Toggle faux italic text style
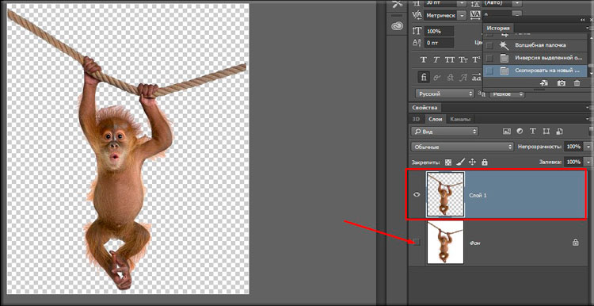This screenshot has width=594, height=306. (x=436, y=60)
